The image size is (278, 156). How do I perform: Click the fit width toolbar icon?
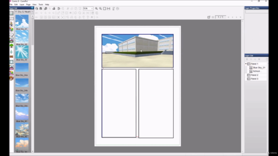pos(109,9)
